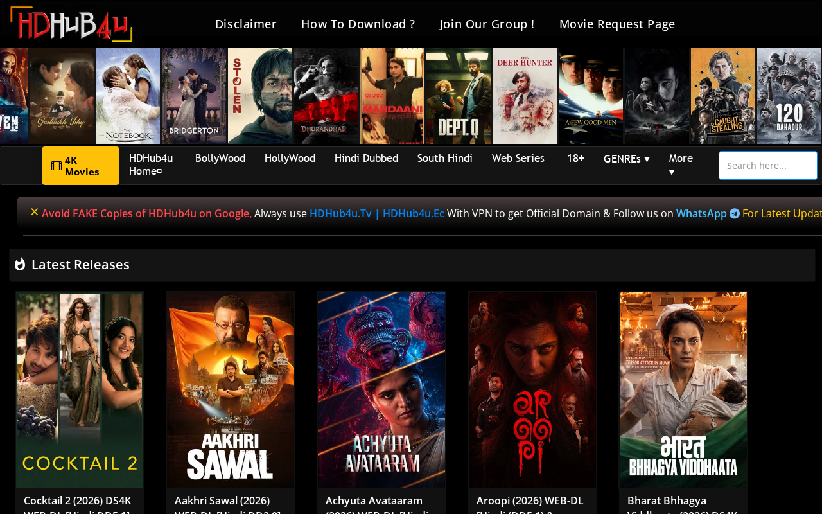Expand the GENREs dropdown

pos(627,159)
